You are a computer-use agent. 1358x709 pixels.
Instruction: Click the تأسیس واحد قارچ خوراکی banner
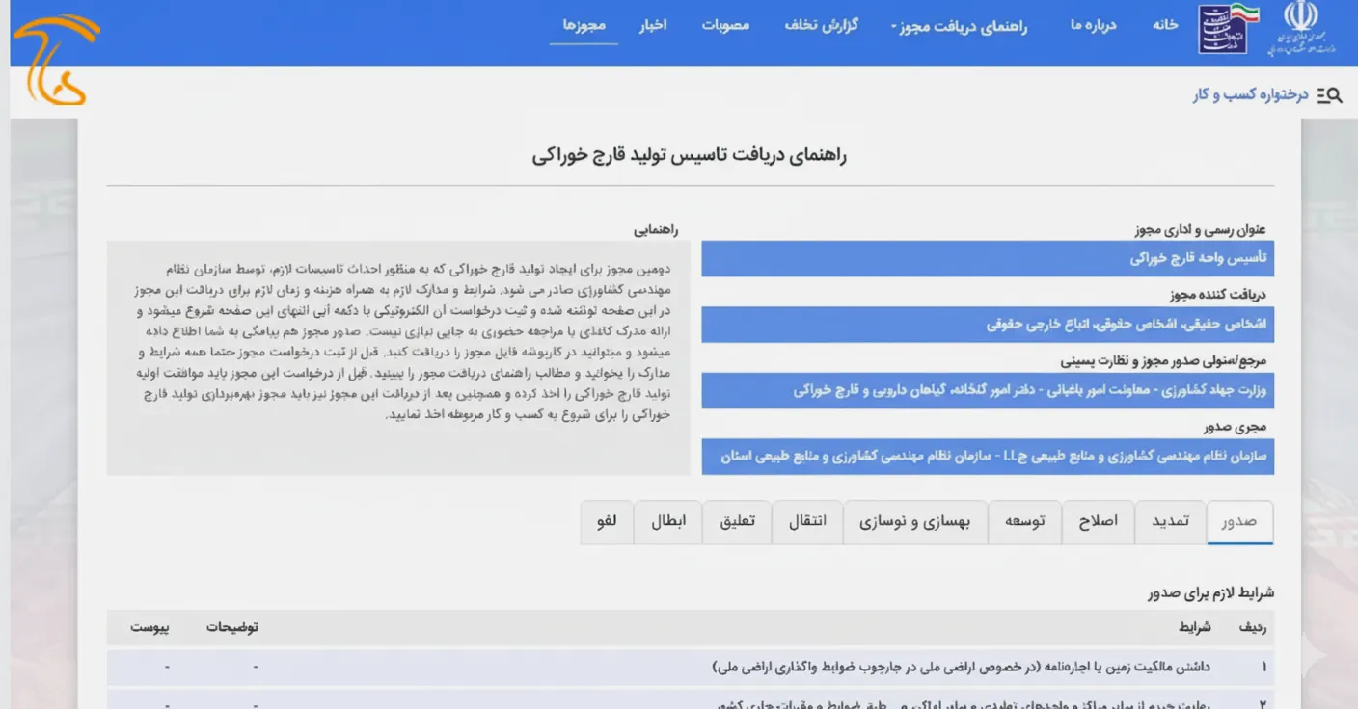pyautogui.click(x=987, y=258)
